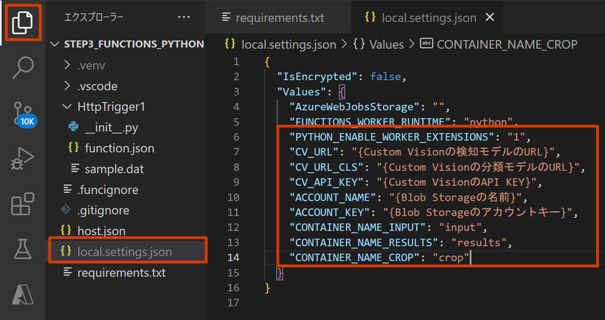Click the "ACCOUNT_NAME" key
Image resolution: width=605 pixels, height=320 pixels.
pos(333,197)
